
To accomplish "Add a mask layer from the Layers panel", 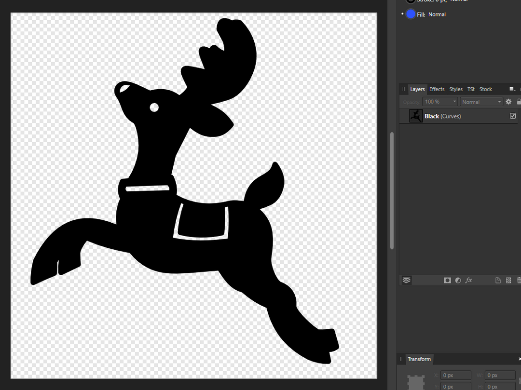I will 447,280.
